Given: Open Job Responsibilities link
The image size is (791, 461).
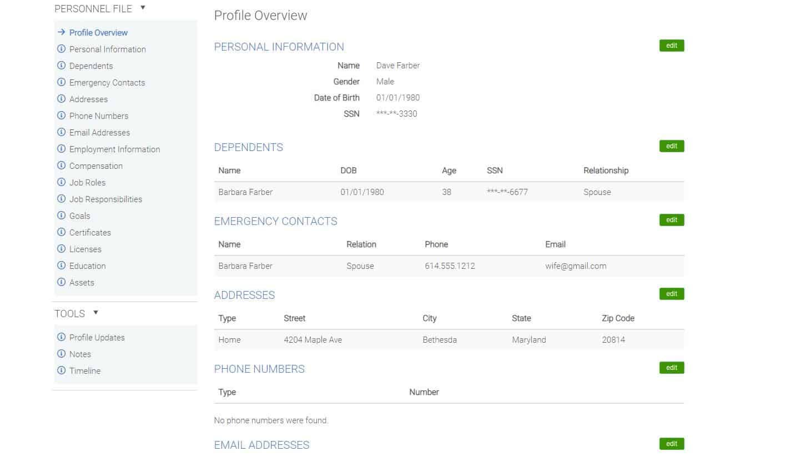Looking at the screenshot, I should (x=105, y=199).
